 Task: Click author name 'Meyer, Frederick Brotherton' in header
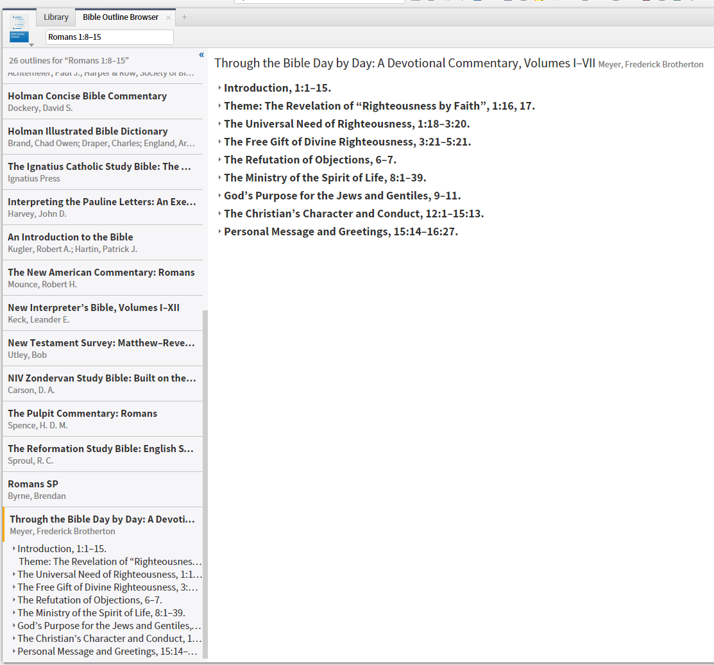pos(650,65)
